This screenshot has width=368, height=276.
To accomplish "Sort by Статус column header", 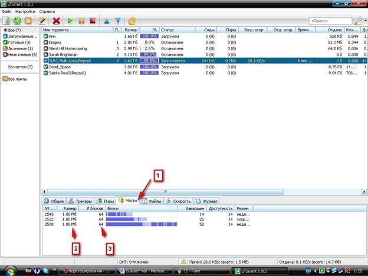I will 177,30.
